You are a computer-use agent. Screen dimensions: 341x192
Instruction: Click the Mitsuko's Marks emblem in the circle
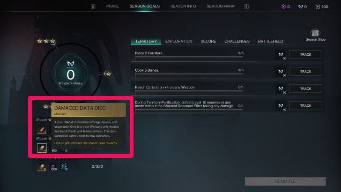click(x=71, y=64)
